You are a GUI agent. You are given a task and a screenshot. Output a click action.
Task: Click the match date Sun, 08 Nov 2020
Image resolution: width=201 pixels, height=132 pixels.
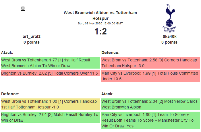(x=100, y=24)
